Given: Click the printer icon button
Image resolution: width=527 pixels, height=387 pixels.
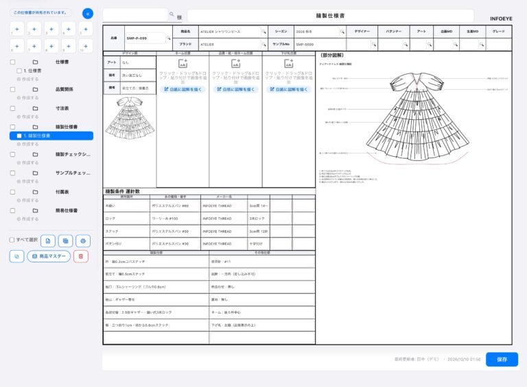Looking at the screenshot, I should (x=83, y=241).
